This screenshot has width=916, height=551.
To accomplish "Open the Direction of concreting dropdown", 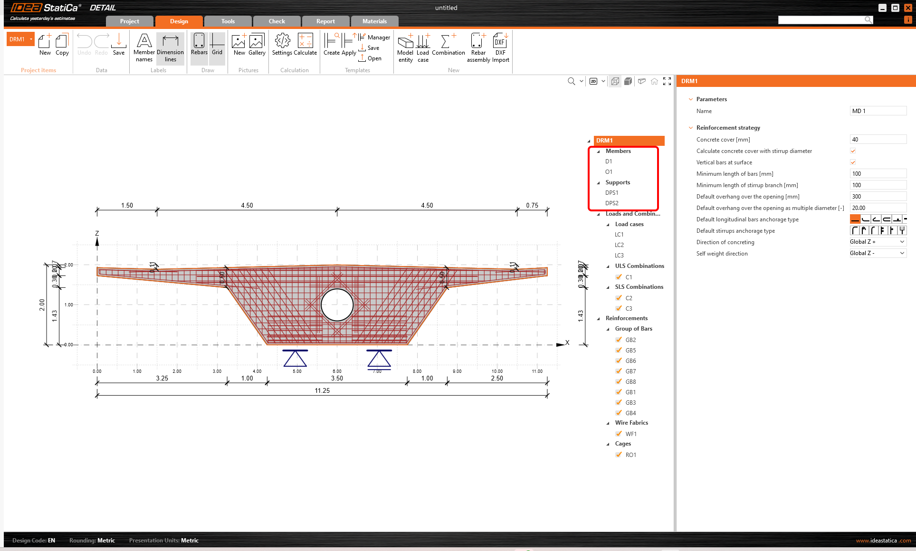I will pyautogui.click(x=877, y=241).
